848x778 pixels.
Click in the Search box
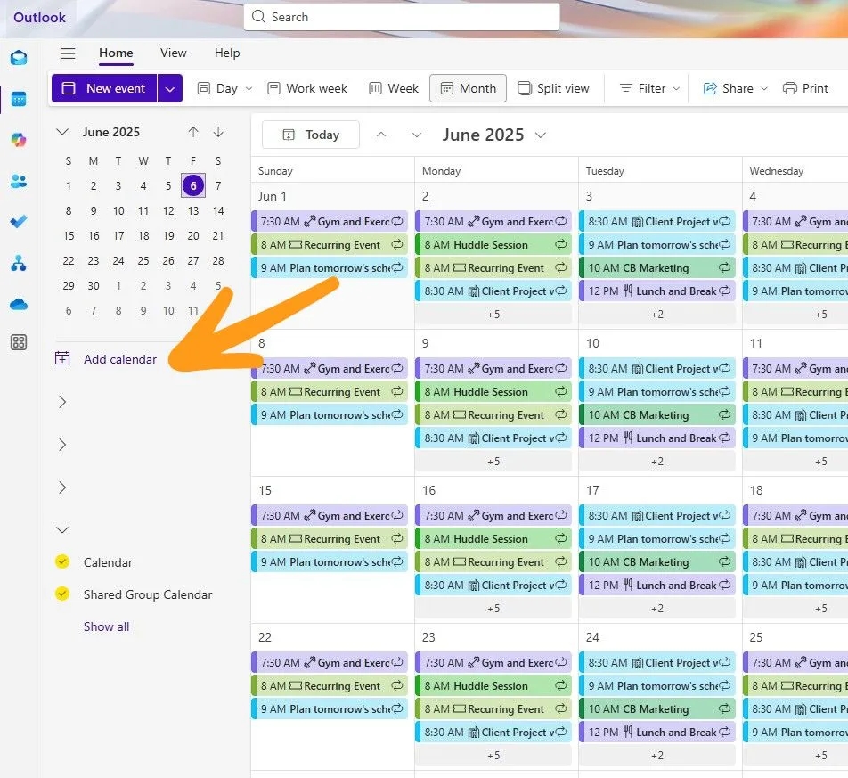(401, 17)
